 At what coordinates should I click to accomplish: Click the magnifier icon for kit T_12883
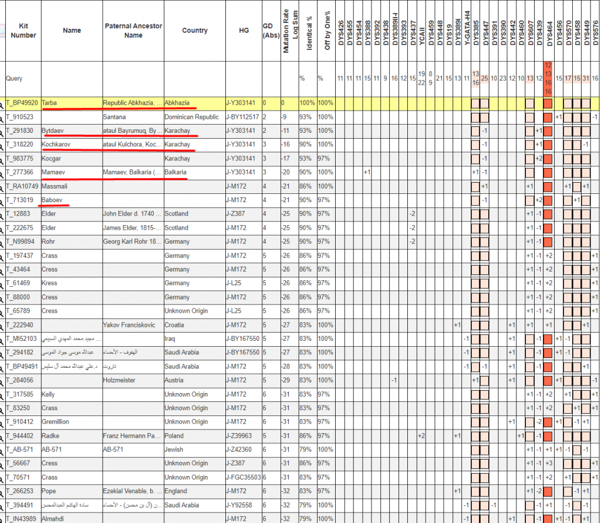pyautogui.click(x=2, y=215)
